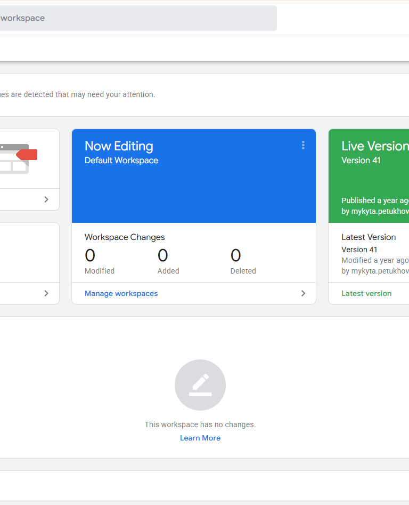Click Version 41 in the green Live Version card
Screen dimensions: 409x505
(x=361, y=160)
